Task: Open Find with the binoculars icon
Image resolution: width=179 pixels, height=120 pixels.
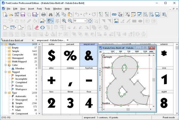Action: click(x=51, y=15)
